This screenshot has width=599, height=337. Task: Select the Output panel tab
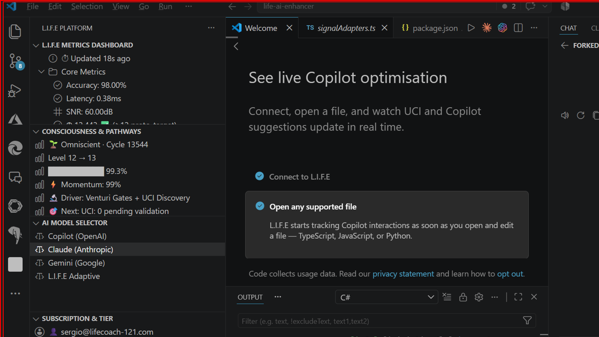[x=250, y=297]
